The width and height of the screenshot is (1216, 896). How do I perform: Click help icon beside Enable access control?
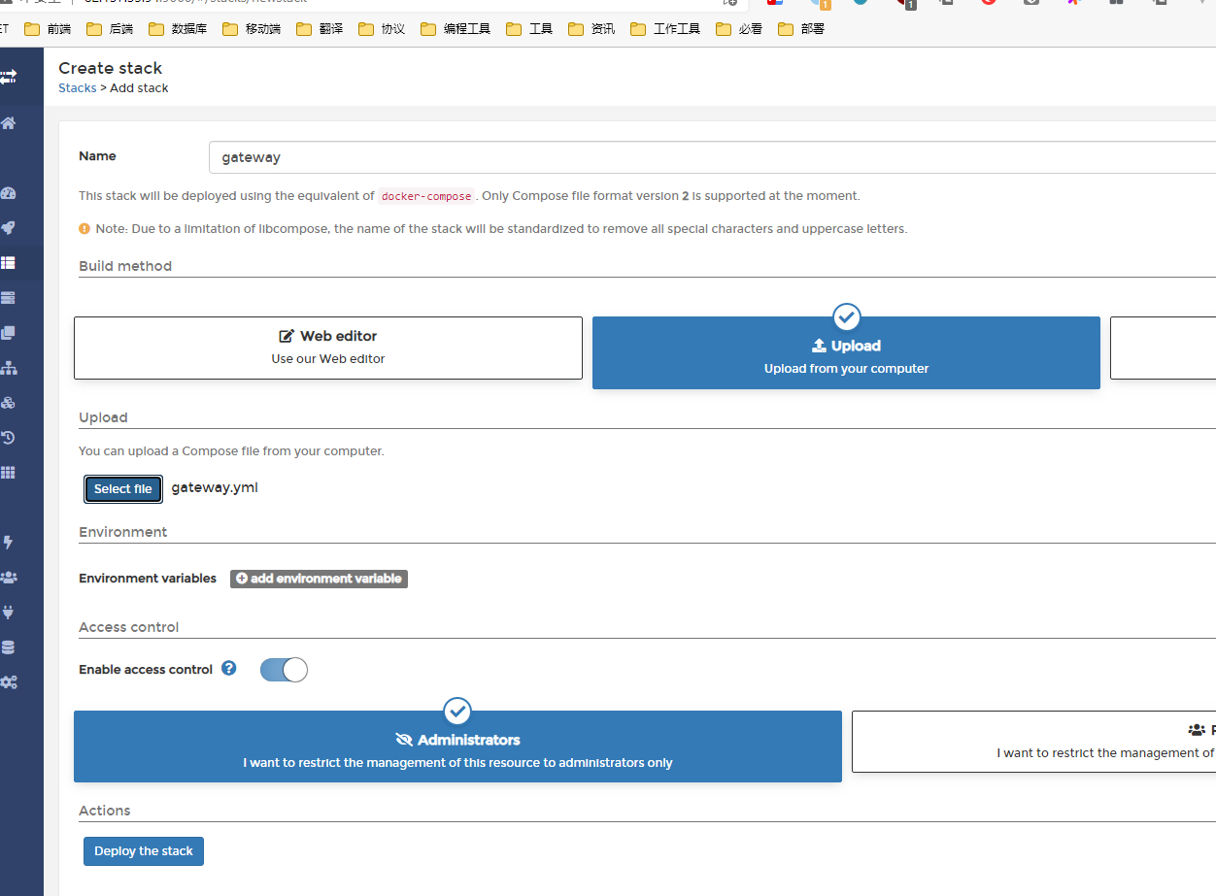229,668
